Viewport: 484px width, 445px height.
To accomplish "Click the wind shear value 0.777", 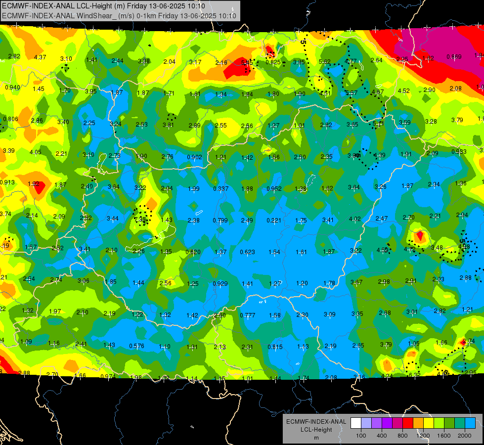I will pyautogui.click(x=248, y=315).
